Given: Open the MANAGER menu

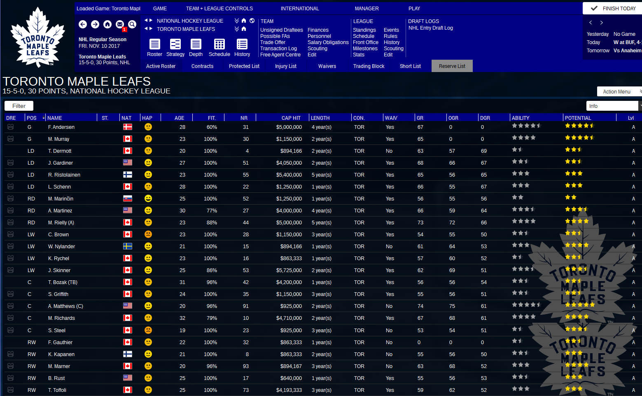Looking at the screenshot, I should (367, 9).
